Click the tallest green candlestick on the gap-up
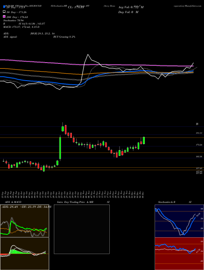204x270 pixels. point(60,148)
